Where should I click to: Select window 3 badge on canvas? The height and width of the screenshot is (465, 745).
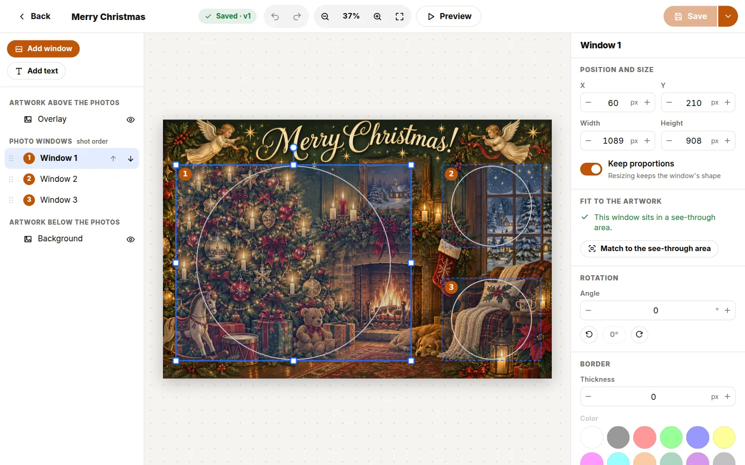(451, 287)
